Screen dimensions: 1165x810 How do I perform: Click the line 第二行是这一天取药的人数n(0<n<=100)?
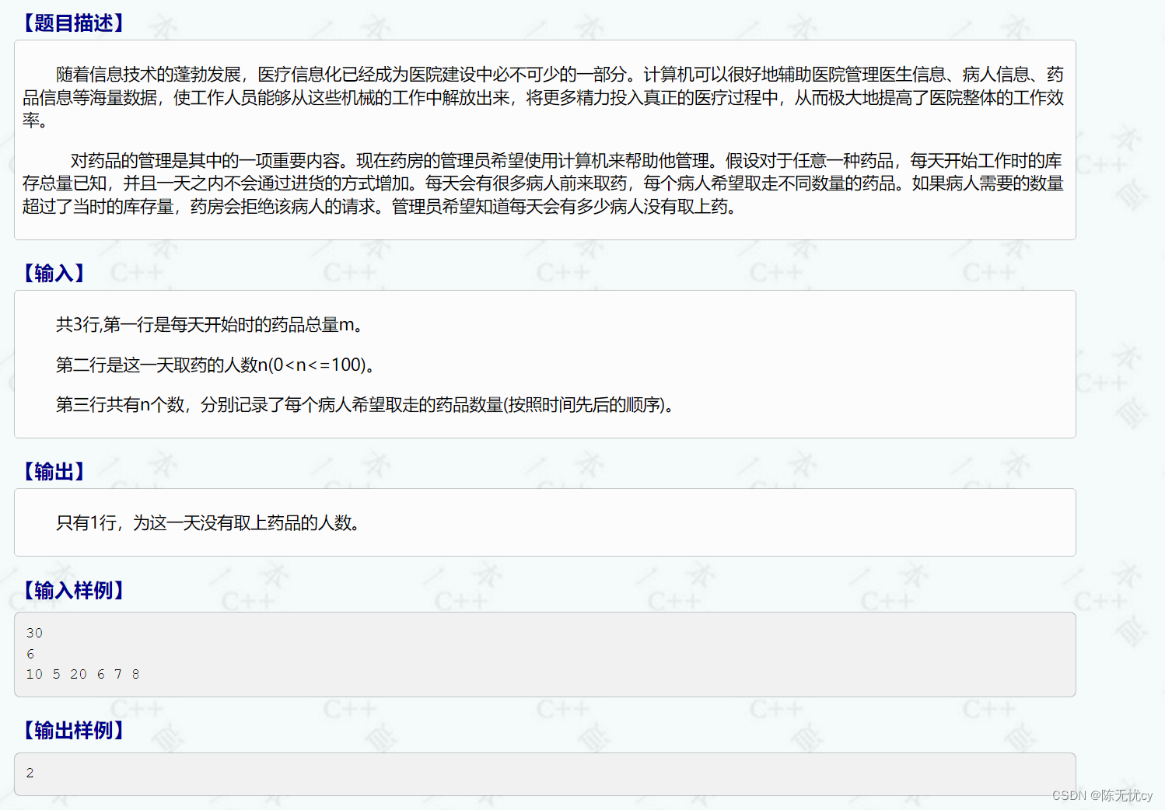point(215,365)
